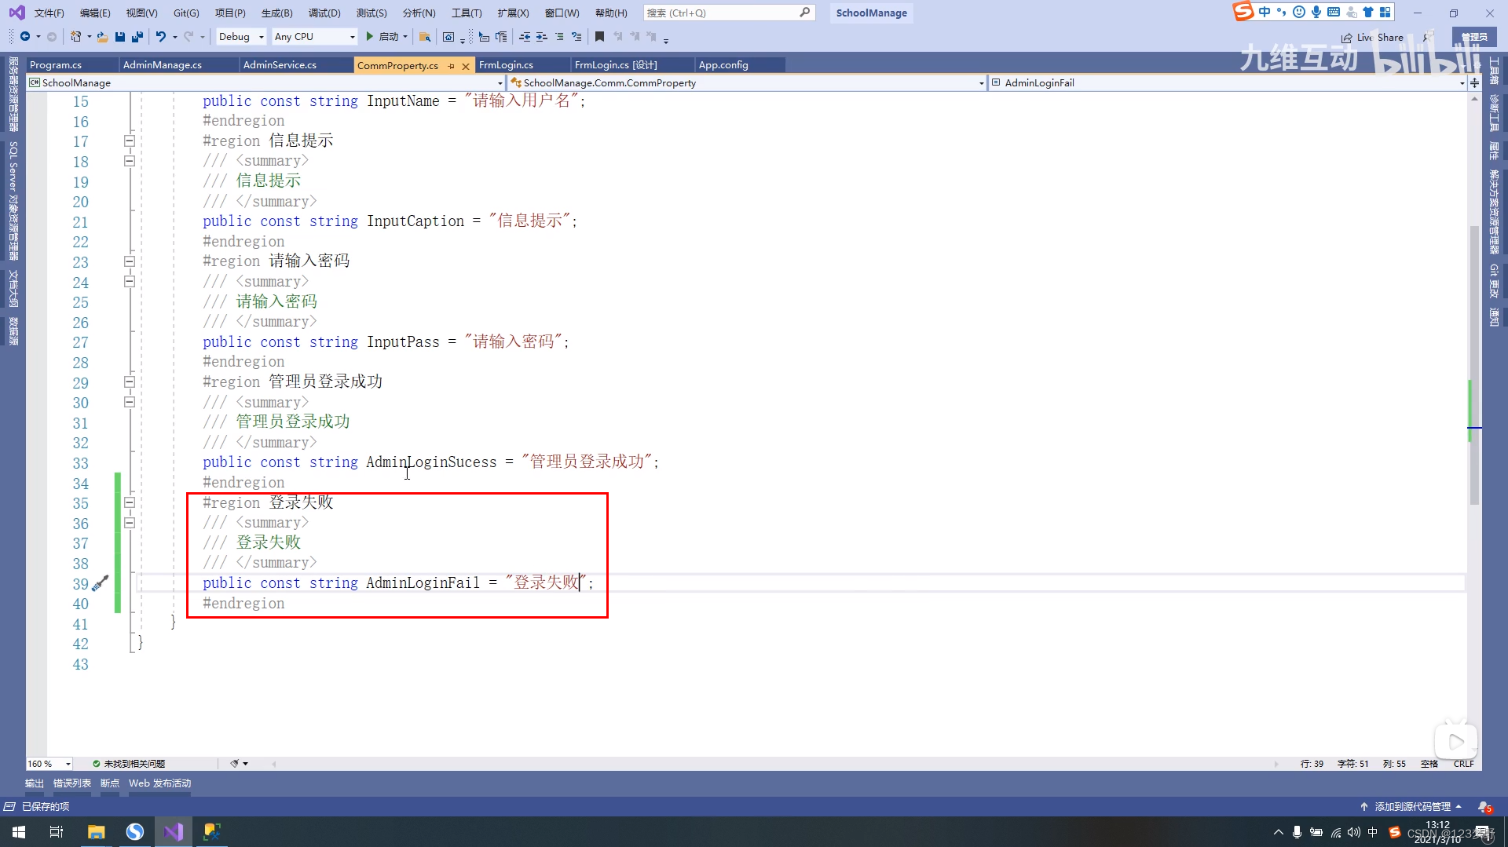1508x847 pixels.
Task: Toggle system tray input language indicator 中
Action: (x=1372, y=832)
